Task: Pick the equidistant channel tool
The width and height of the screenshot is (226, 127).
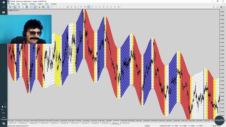Action: pos(67,7)
